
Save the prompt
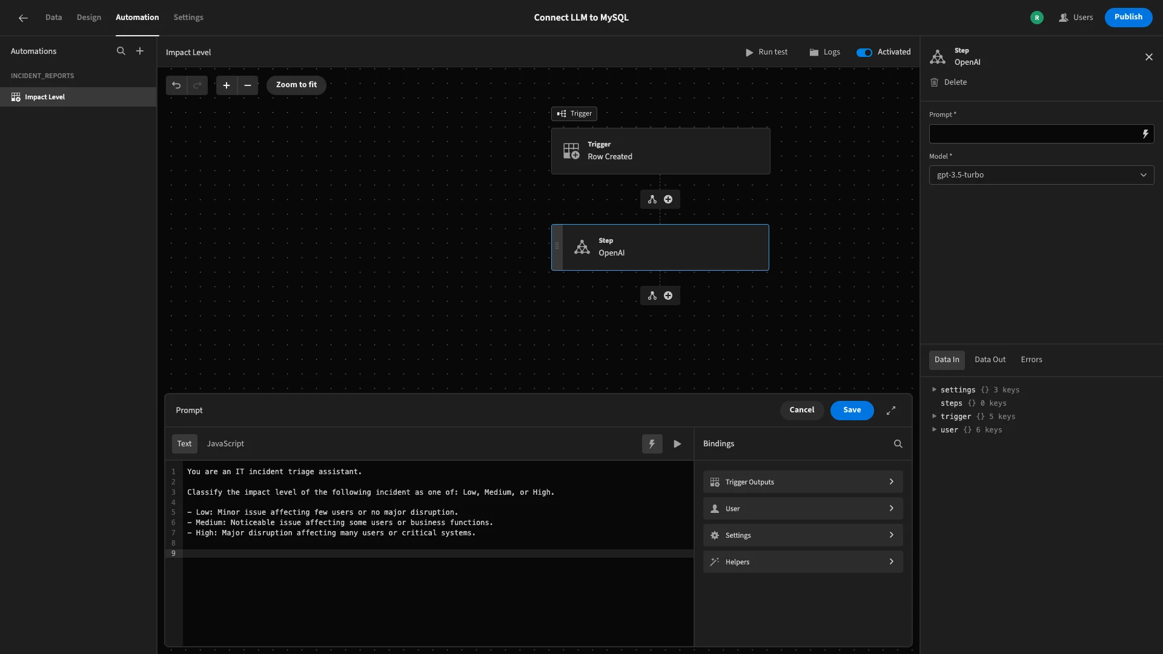(852, 410)
